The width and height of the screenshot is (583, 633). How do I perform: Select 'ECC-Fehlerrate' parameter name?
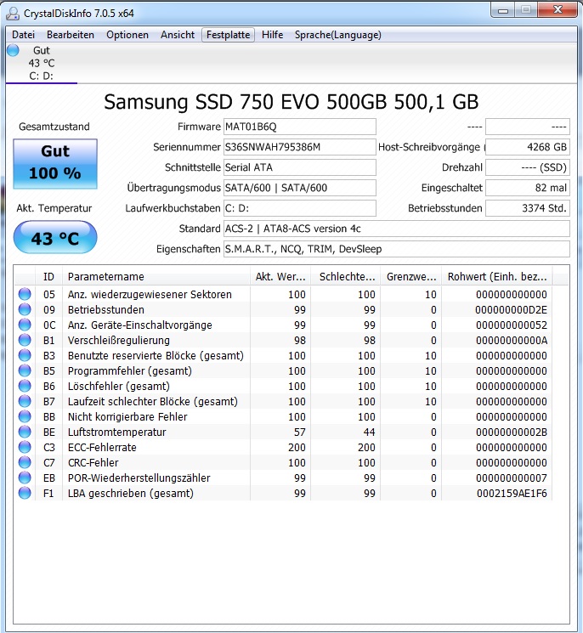click(x=102, y=448)
